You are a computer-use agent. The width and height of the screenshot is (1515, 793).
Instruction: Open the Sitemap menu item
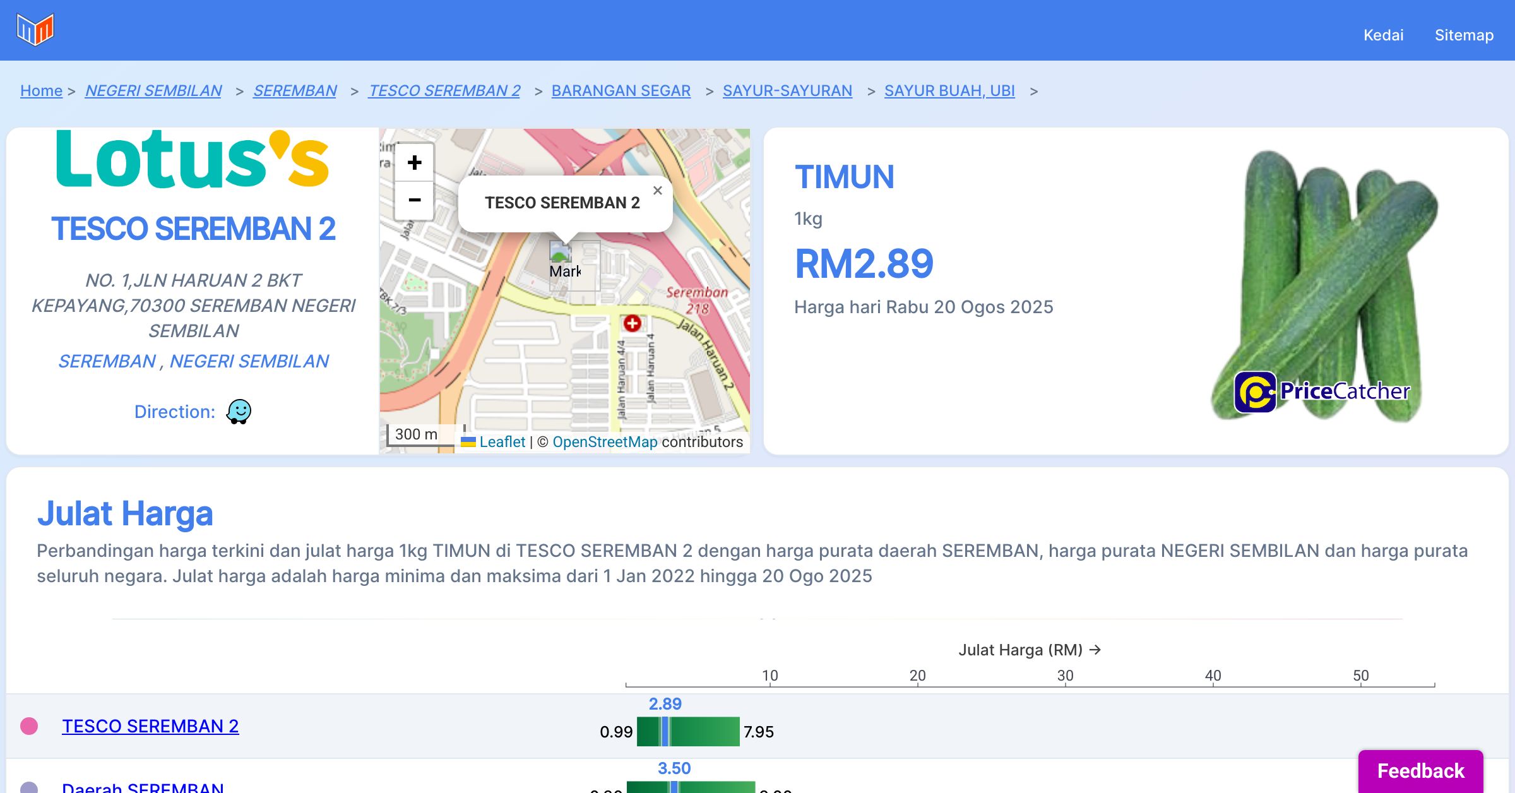point(1464,35)
